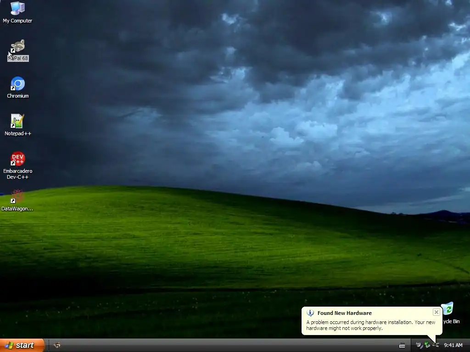Image resolution: width=470 pixels, height=352 pixels.
Task: Open the Start menu
Action: tap(22, 346)
